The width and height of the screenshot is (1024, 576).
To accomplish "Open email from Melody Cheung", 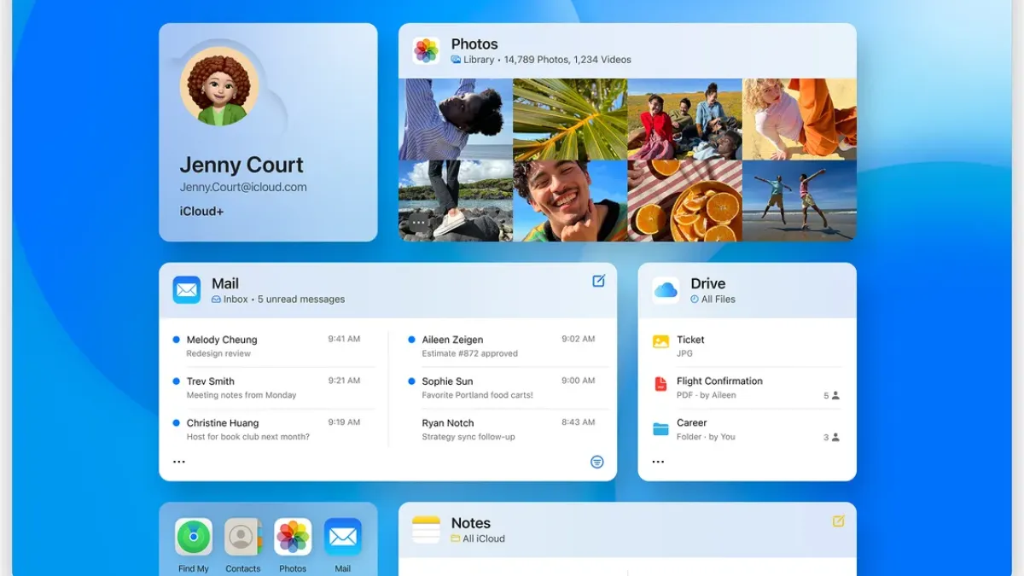I will pos(273,346).
